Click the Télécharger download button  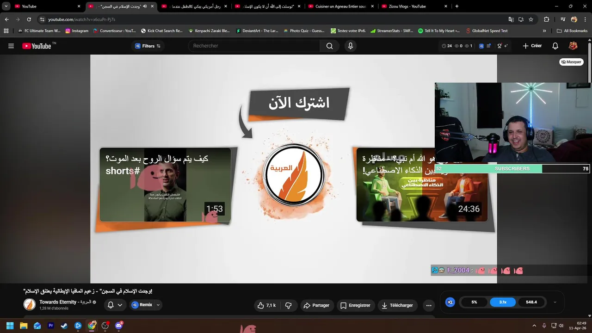tap(397, 305)
